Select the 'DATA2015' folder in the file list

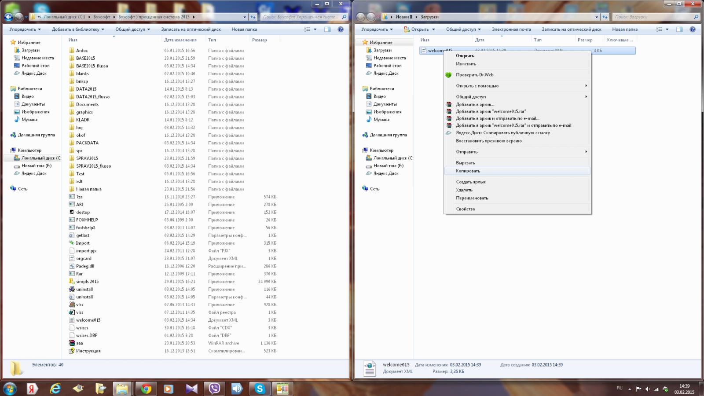tap(86, 89)
